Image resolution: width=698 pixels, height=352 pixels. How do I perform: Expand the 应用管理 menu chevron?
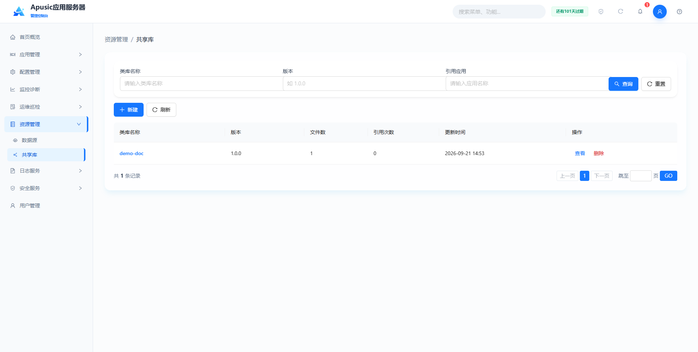coord(80,54)
